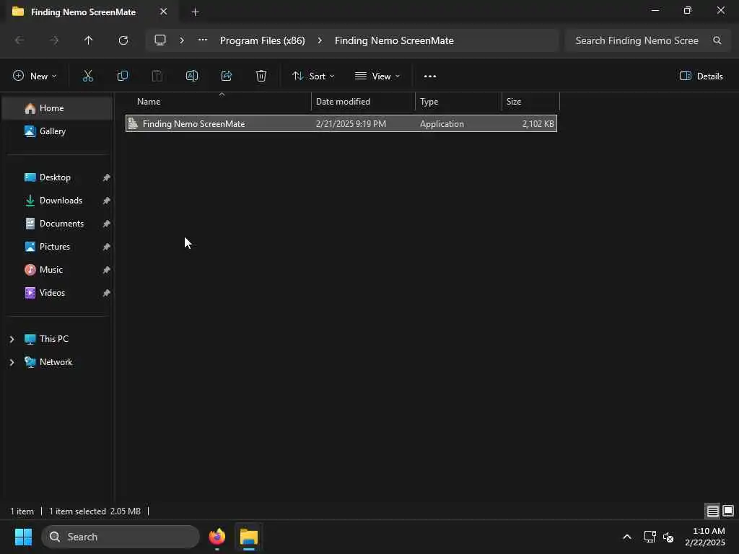The width and height of the screenshot is (739, 554).
Task: Click chevron after Program Files (x86)
Action: coord(320,40)
